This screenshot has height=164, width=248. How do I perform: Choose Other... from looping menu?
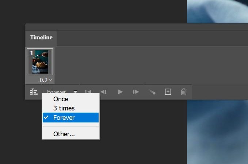70,134
